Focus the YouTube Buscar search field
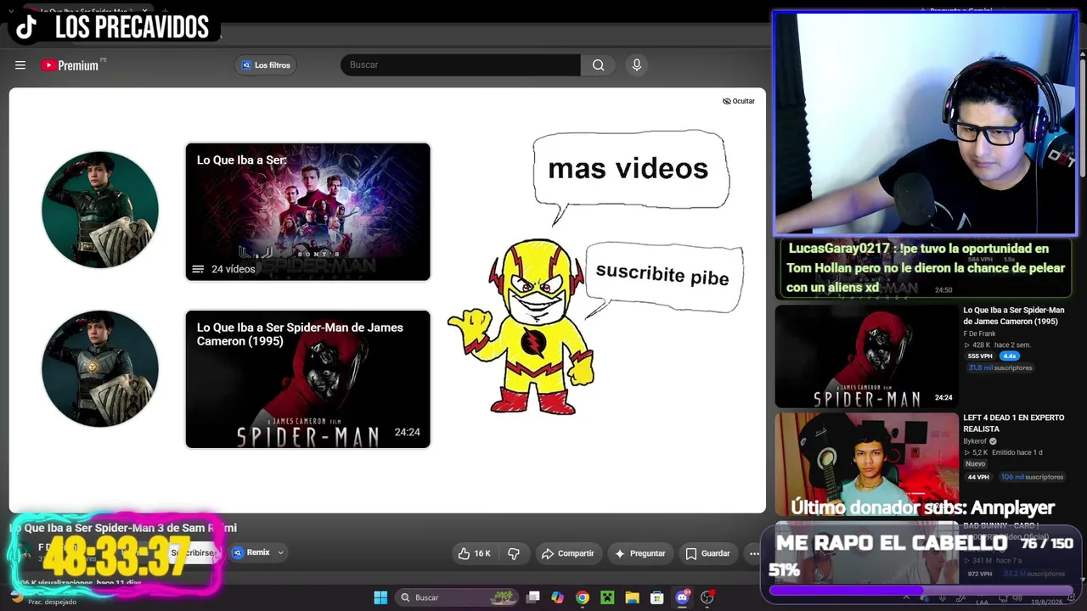This screenshot has width=1087, height=611. (460, 65)
